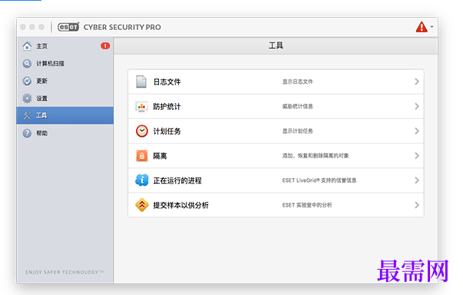This screenshot has height=295, width=463.
Task: Click the 提交样本以供分析 yellow diamond icon
Action: pos(142,205)
